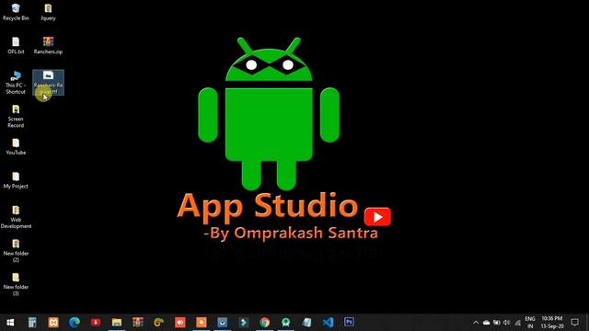Image resolution: width=589 pixels, height=331 pixels.
Task: Switch the ENG IN input language
Action: pos(530,323)
